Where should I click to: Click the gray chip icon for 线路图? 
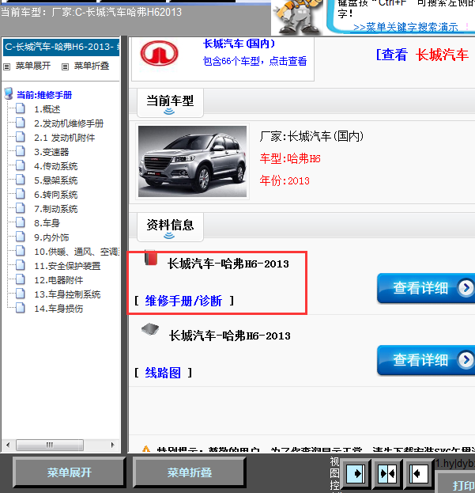click(150, 329)
